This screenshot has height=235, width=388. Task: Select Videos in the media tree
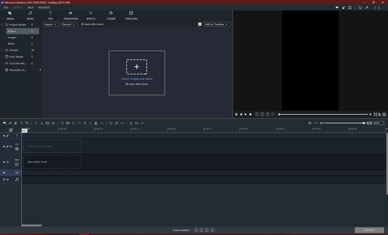click(x=23, y=31)
